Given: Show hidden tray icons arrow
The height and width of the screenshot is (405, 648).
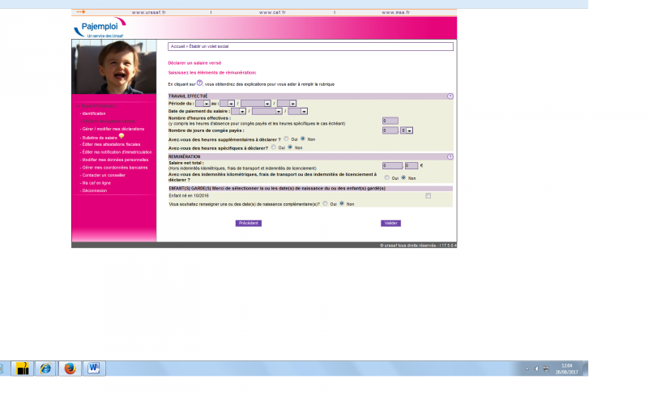Looking at the screenshot, I should coord(527,369).
